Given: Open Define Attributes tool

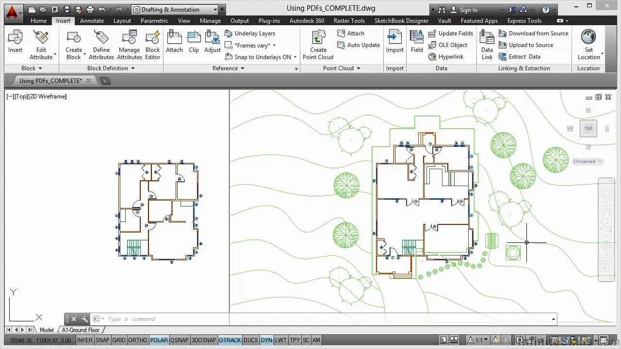Looking at the screenshot, I should point(101,44).
